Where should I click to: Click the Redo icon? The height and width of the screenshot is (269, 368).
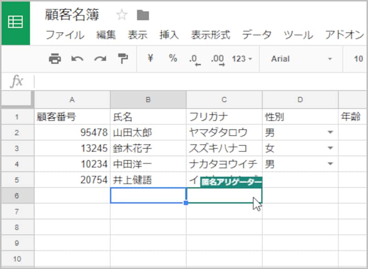pyautogui.click(x=100, y=59)
